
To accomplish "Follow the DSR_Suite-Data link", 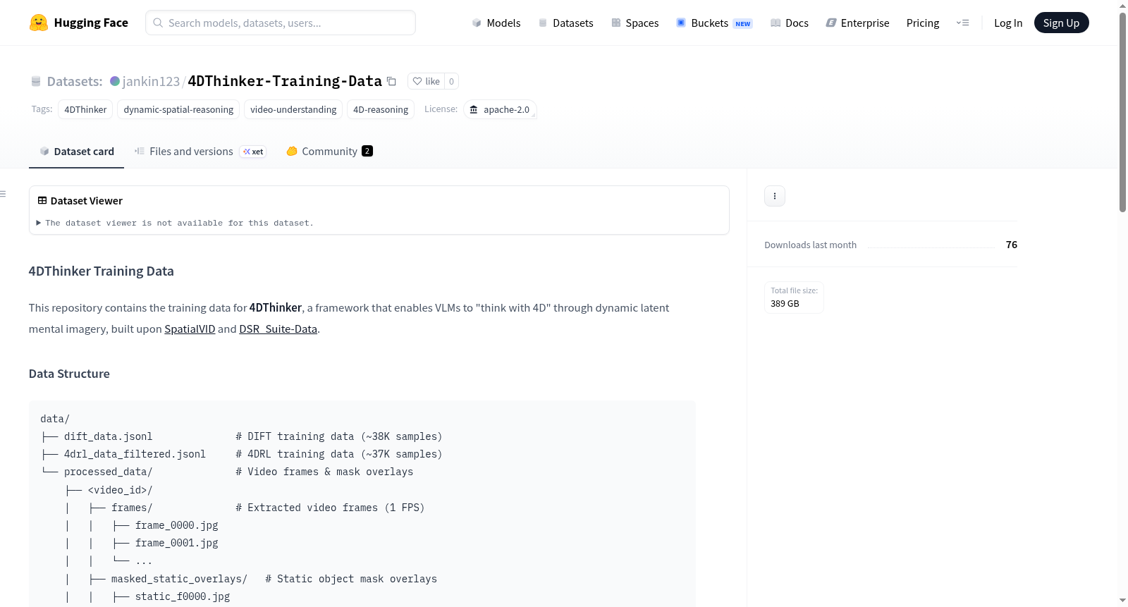I will coord(278,329).
